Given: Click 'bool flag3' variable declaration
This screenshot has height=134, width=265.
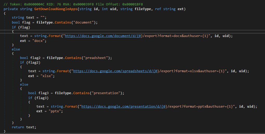Looking at the screenshot, I should (38, 93).
